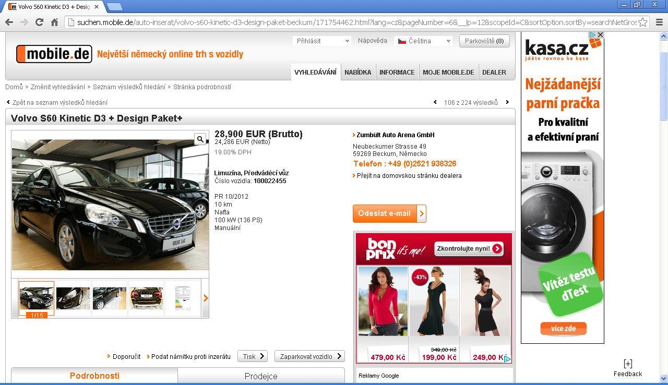
Task: Click the browser reload page icon
Action: 39,22
